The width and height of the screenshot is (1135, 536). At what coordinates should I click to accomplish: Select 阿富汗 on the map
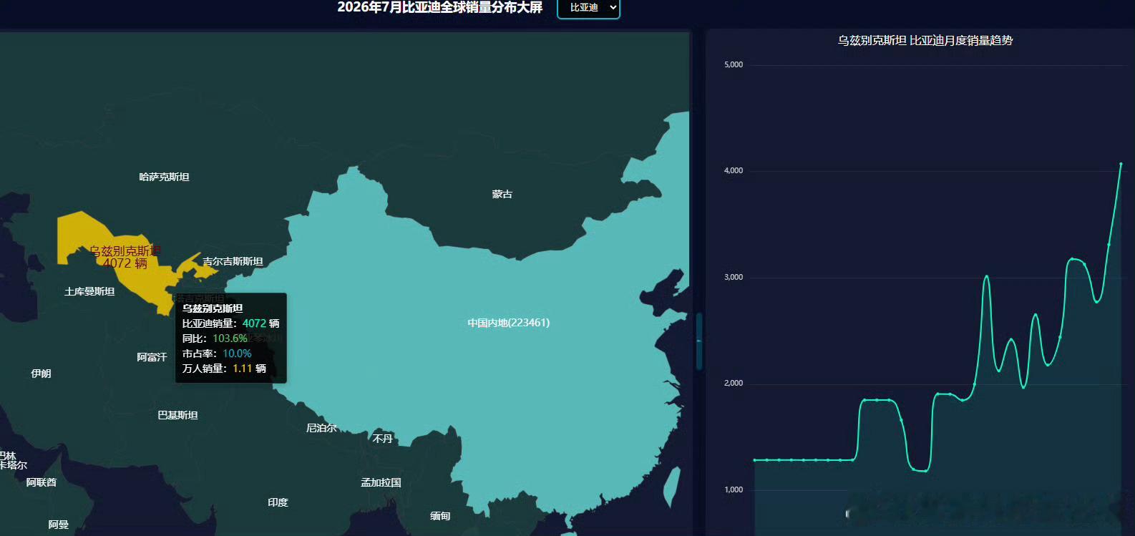pos(152,357)
